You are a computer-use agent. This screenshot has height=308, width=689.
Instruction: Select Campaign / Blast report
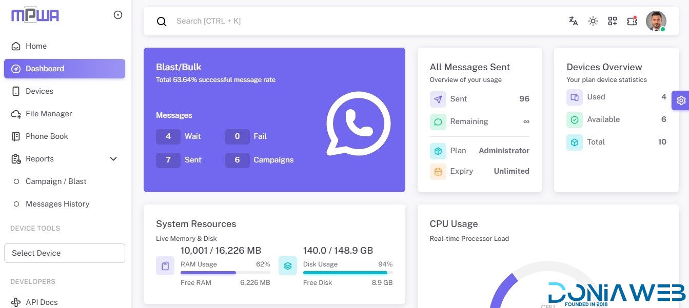pos(56,181)
